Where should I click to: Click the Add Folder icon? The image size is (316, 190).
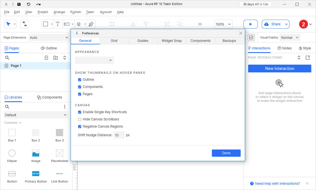55,58
